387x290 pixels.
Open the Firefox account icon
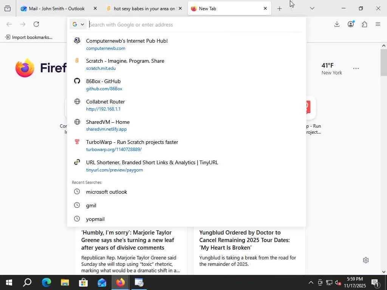point(351,24)
